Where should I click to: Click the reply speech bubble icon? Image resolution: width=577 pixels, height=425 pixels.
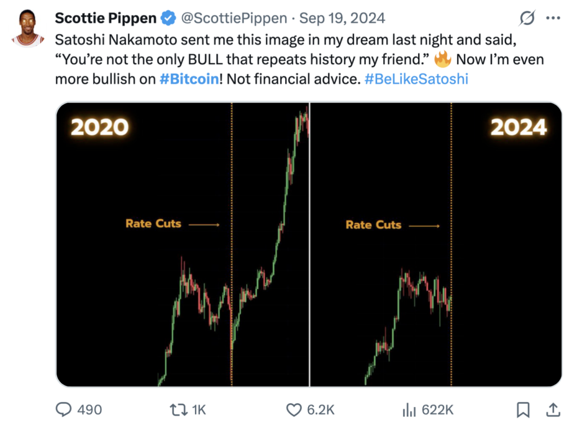click(x=63, y=409)
